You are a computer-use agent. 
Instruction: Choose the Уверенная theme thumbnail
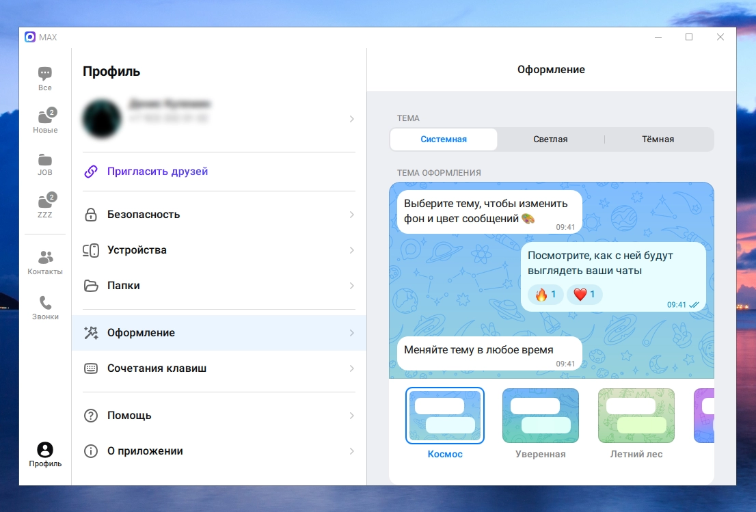(x=541, y=416)
